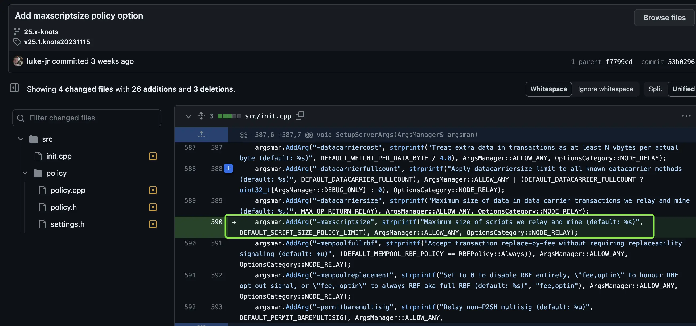Select the policy folder in the tree

pos(56,173)
